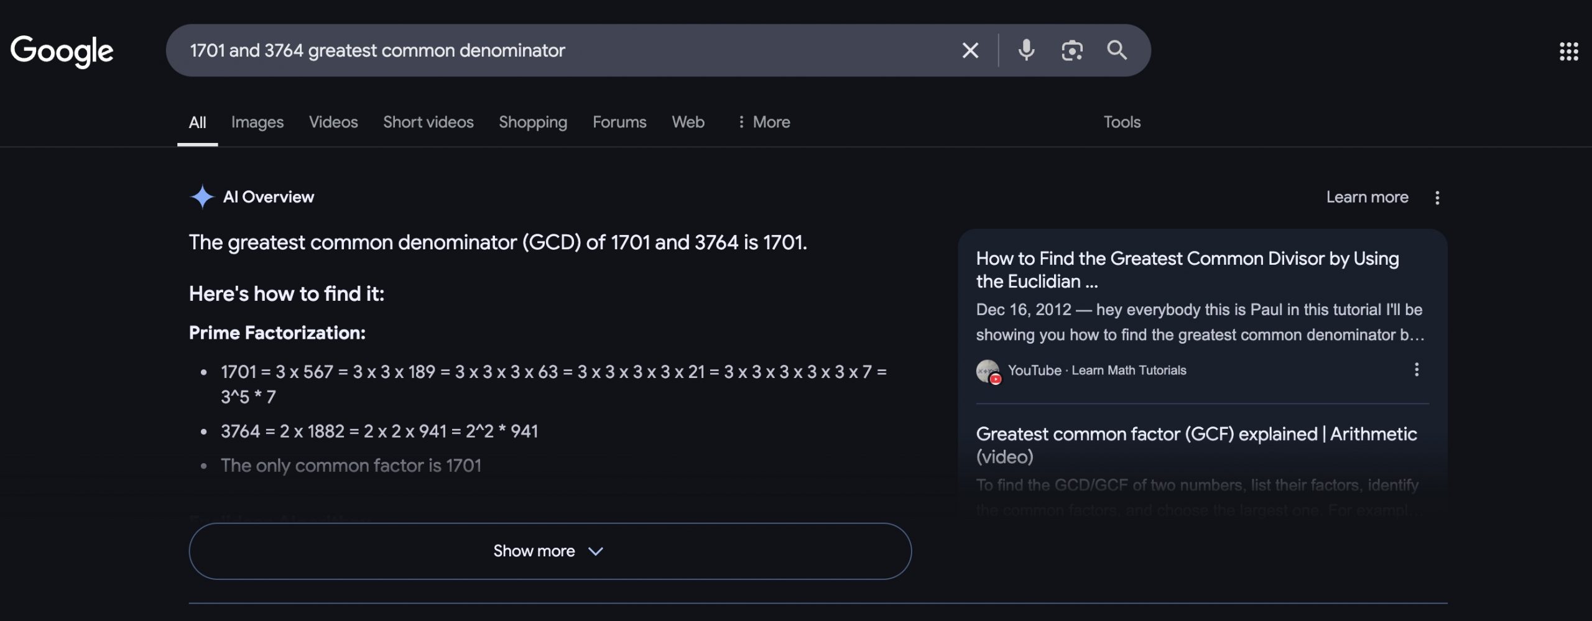
Task: Open three-dot menu for YouTube source
Action: click(x=1417, y=370)
